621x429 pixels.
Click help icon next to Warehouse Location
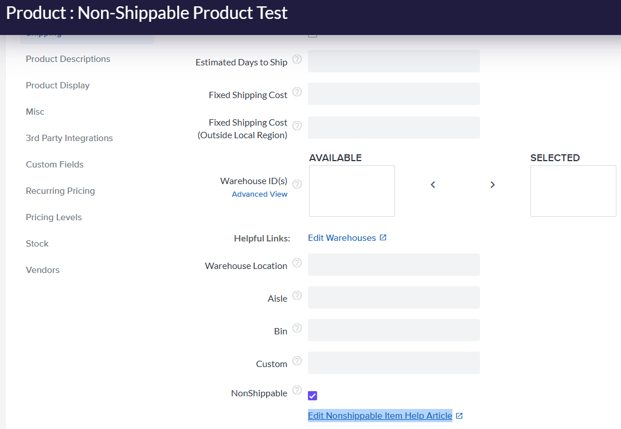(297, 263)
